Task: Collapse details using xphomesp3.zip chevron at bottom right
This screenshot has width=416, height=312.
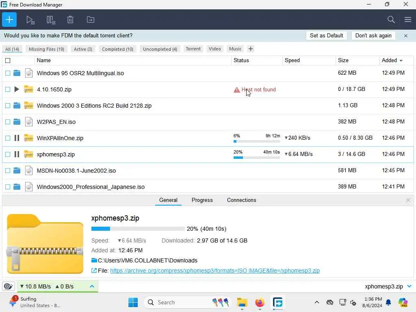Action: [409, 286]
